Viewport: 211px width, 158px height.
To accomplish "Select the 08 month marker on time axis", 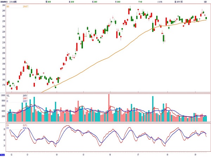I will point(167,154).
